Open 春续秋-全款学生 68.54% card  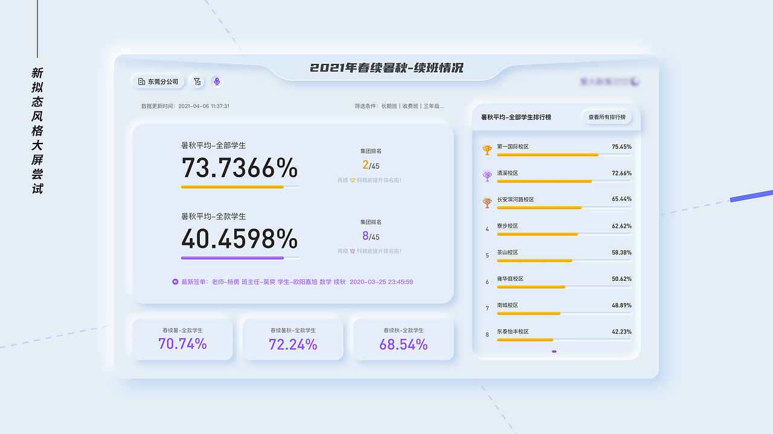(x=403, y=340)
